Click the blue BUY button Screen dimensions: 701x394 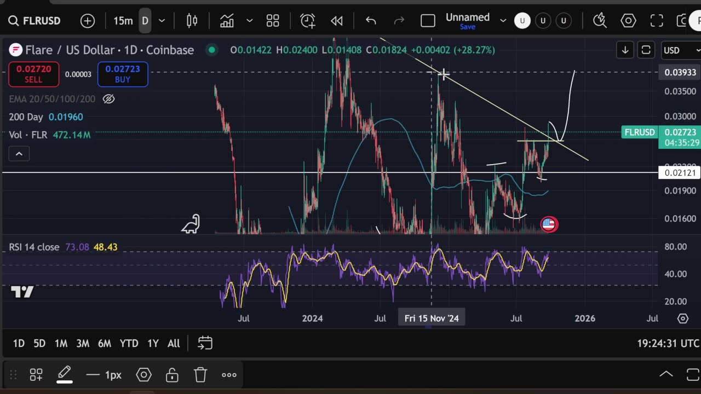pyautogui.click(x=123, y=74)
